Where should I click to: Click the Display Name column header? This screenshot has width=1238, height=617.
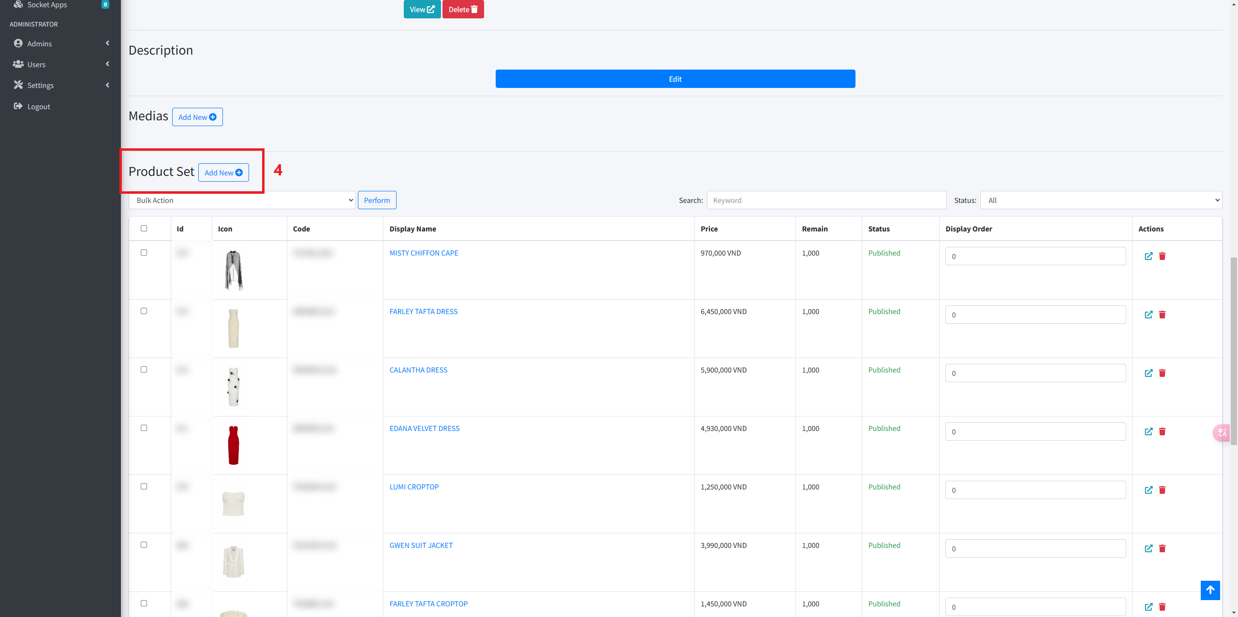[413, 229]
